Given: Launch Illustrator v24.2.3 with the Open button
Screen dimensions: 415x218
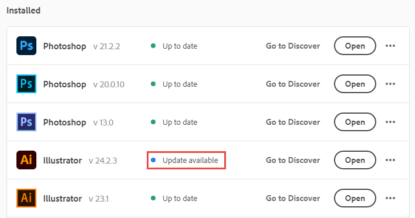Looking at the screenshot, I should click(x=355, y=160).
